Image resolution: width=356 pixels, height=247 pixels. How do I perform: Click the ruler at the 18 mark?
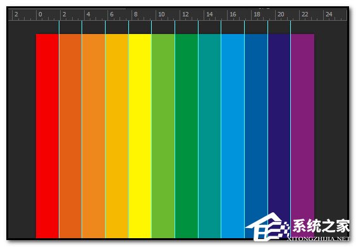click(x=257, y=14)
